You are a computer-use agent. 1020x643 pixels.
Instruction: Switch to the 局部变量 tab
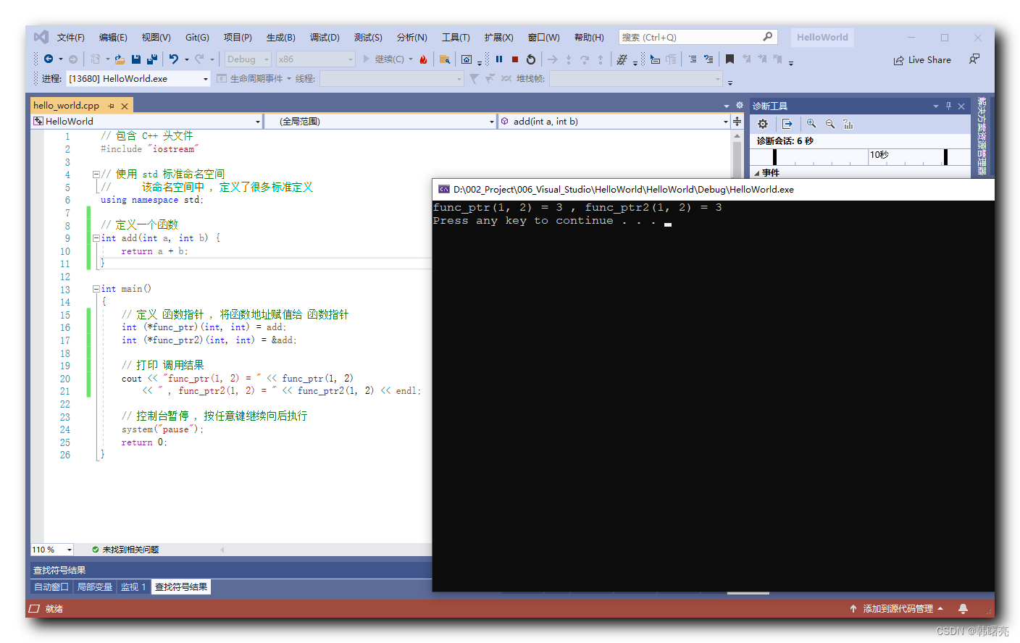click(95, 587)
